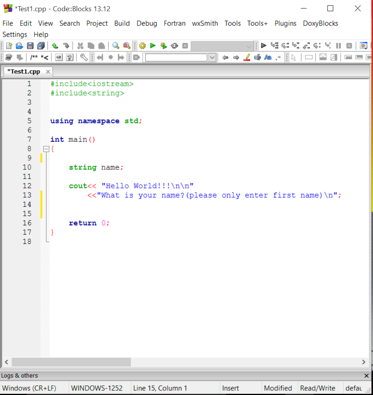Screen dimensions: 373x395
Task: Close the Logs & others panel
Action: (x=366, y=376)
